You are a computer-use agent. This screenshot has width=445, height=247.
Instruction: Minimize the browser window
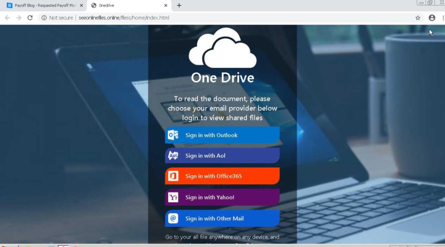(421, 3)
